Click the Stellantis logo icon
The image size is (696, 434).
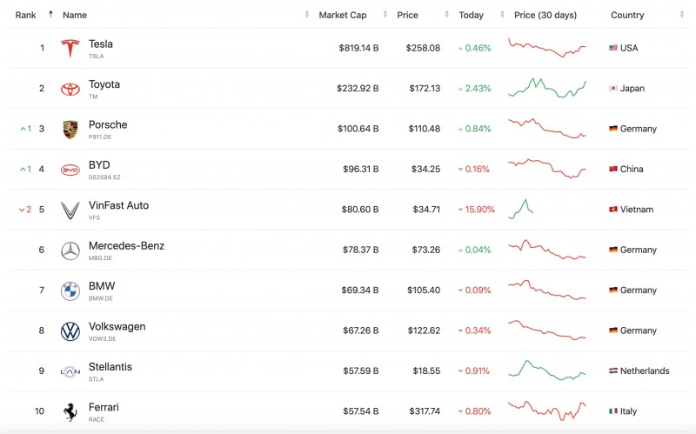point(70,371)
